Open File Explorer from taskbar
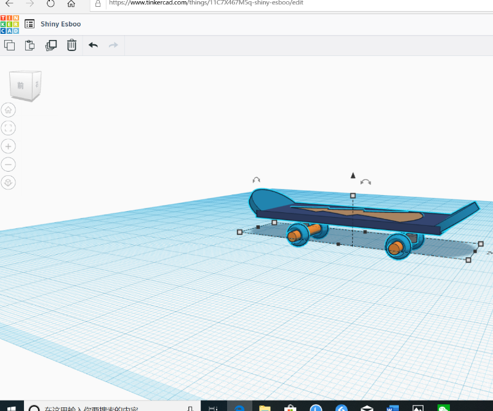This screenshot has width=493, height=411. click(265, 407)
